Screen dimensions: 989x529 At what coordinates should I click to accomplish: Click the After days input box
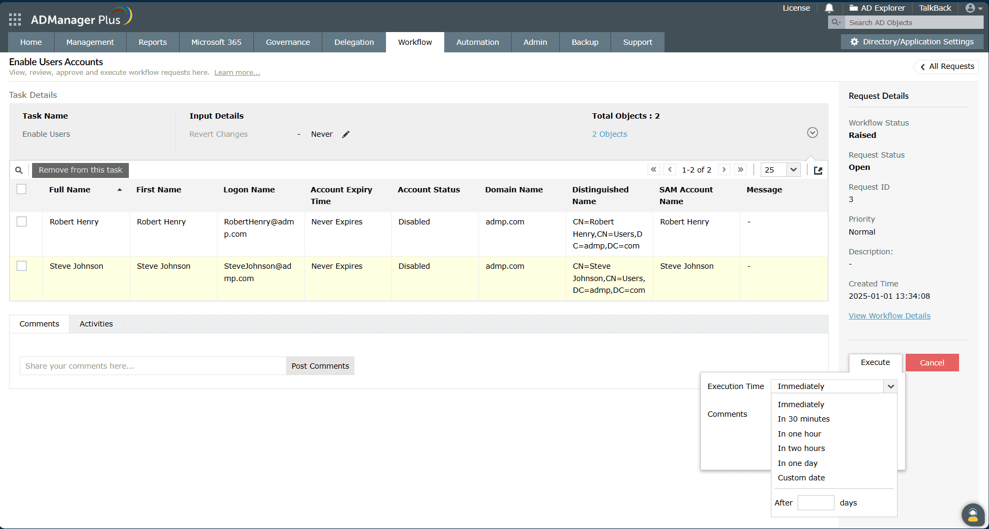[816, 503]
